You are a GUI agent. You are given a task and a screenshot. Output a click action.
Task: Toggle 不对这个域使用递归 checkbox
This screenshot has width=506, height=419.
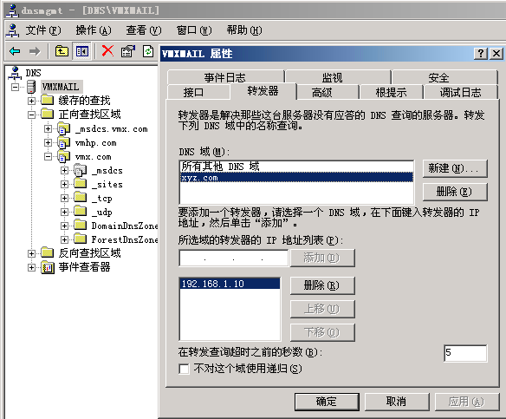coord(184,369)
